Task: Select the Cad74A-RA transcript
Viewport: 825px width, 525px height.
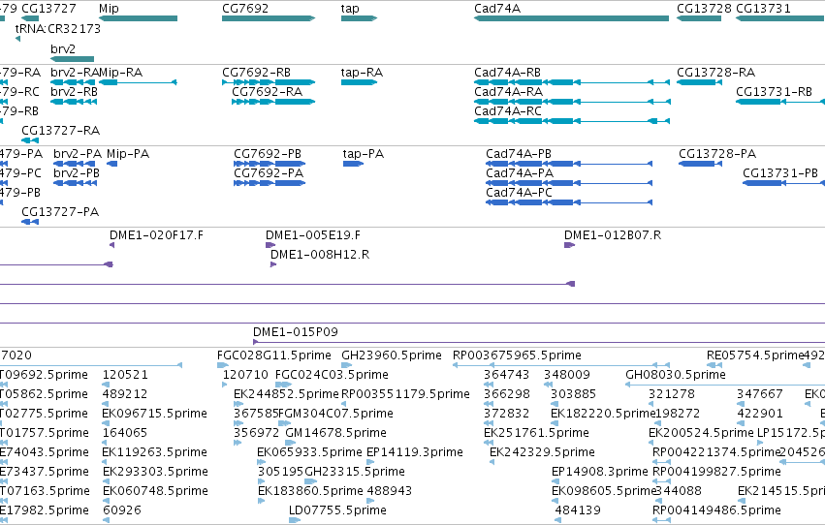Action: click(x=572, y=102)
